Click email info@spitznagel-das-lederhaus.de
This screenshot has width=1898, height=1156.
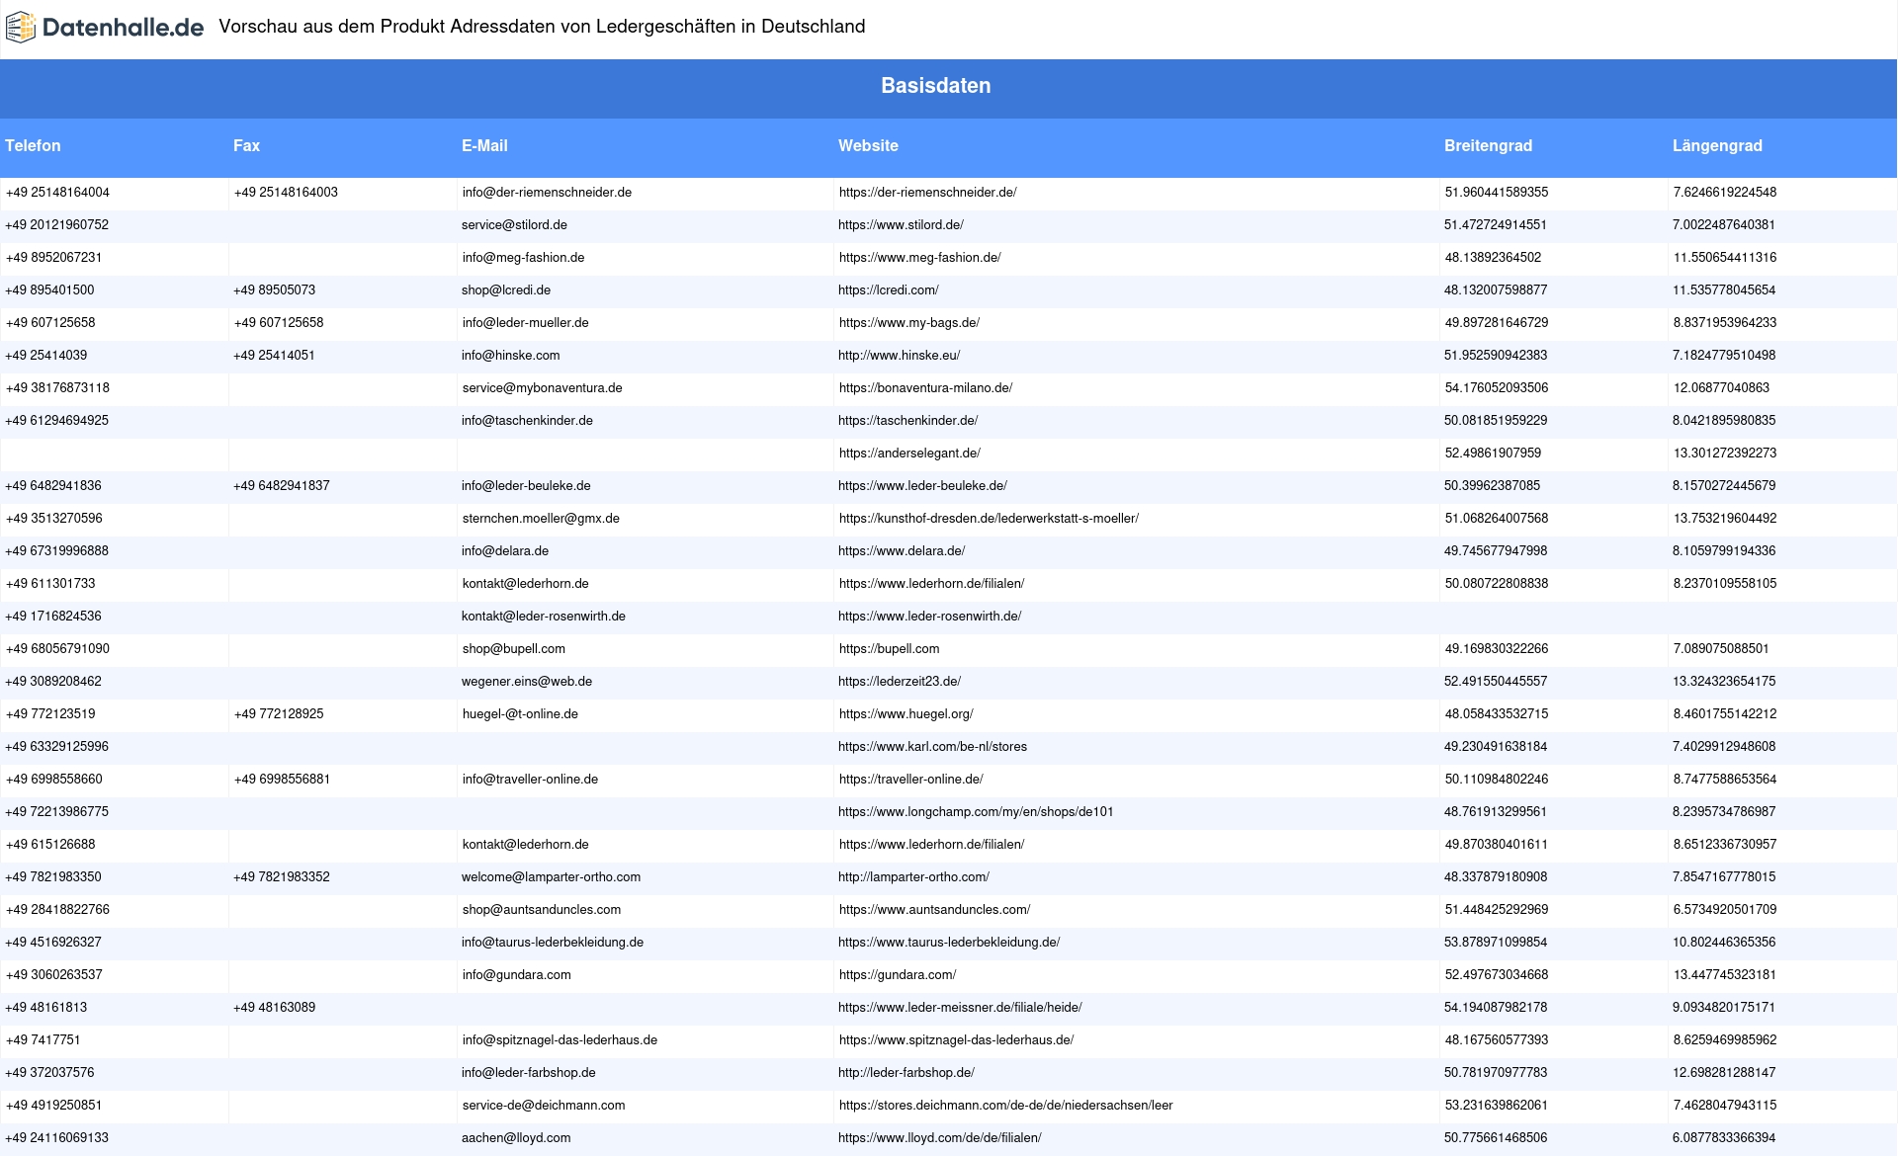point(560,1040)
